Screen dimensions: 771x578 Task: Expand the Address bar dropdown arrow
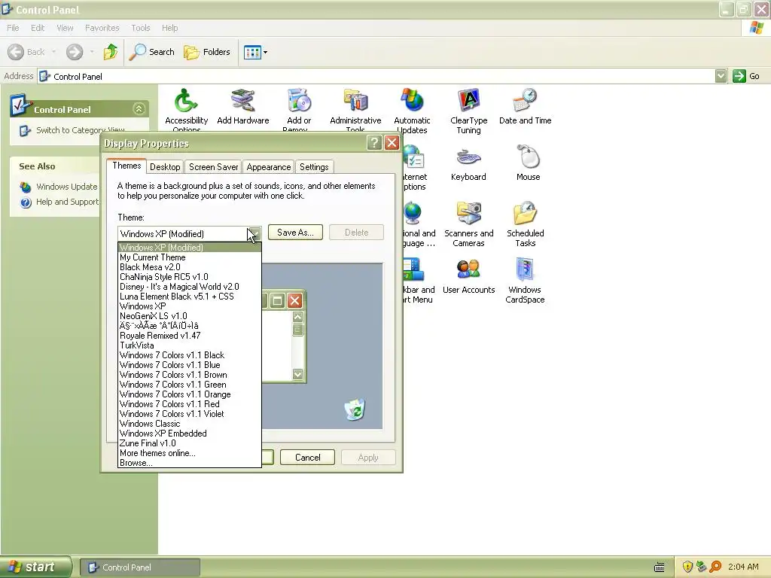[x=721, y=76]
